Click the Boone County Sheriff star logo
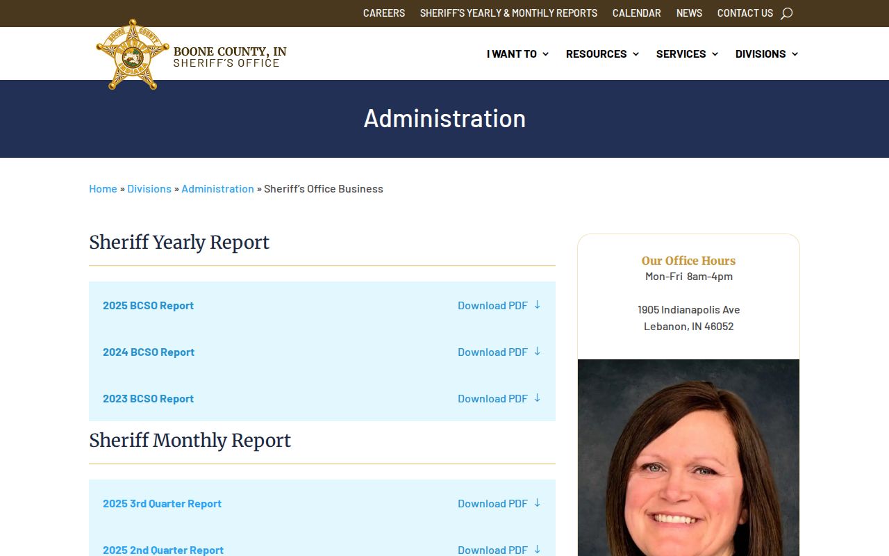889x556 pixels. click(132, 54)
